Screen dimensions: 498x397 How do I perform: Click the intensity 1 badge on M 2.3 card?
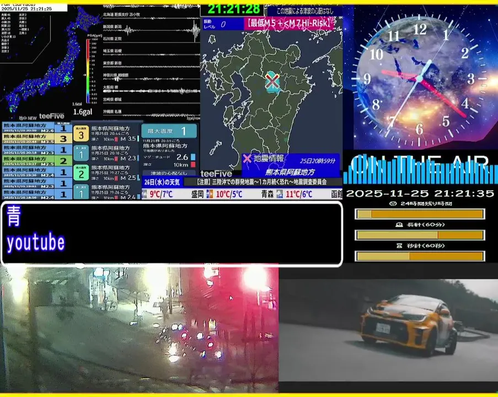81,153
